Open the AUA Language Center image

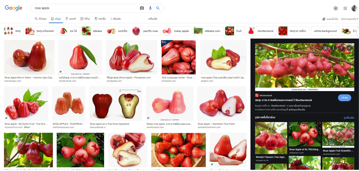tap(178, 57)
